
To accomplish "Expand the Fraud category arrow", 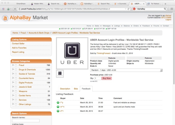I will [13, 65].
